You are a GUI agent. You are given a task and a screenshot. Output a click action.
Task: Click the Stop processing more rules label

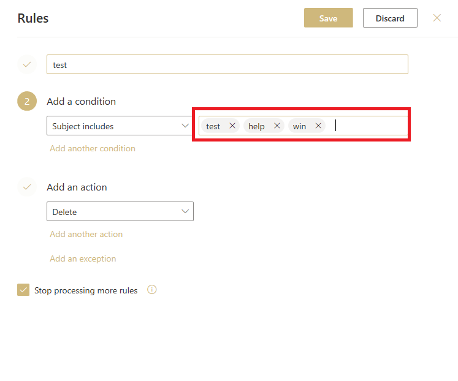(x=86, y=290)
